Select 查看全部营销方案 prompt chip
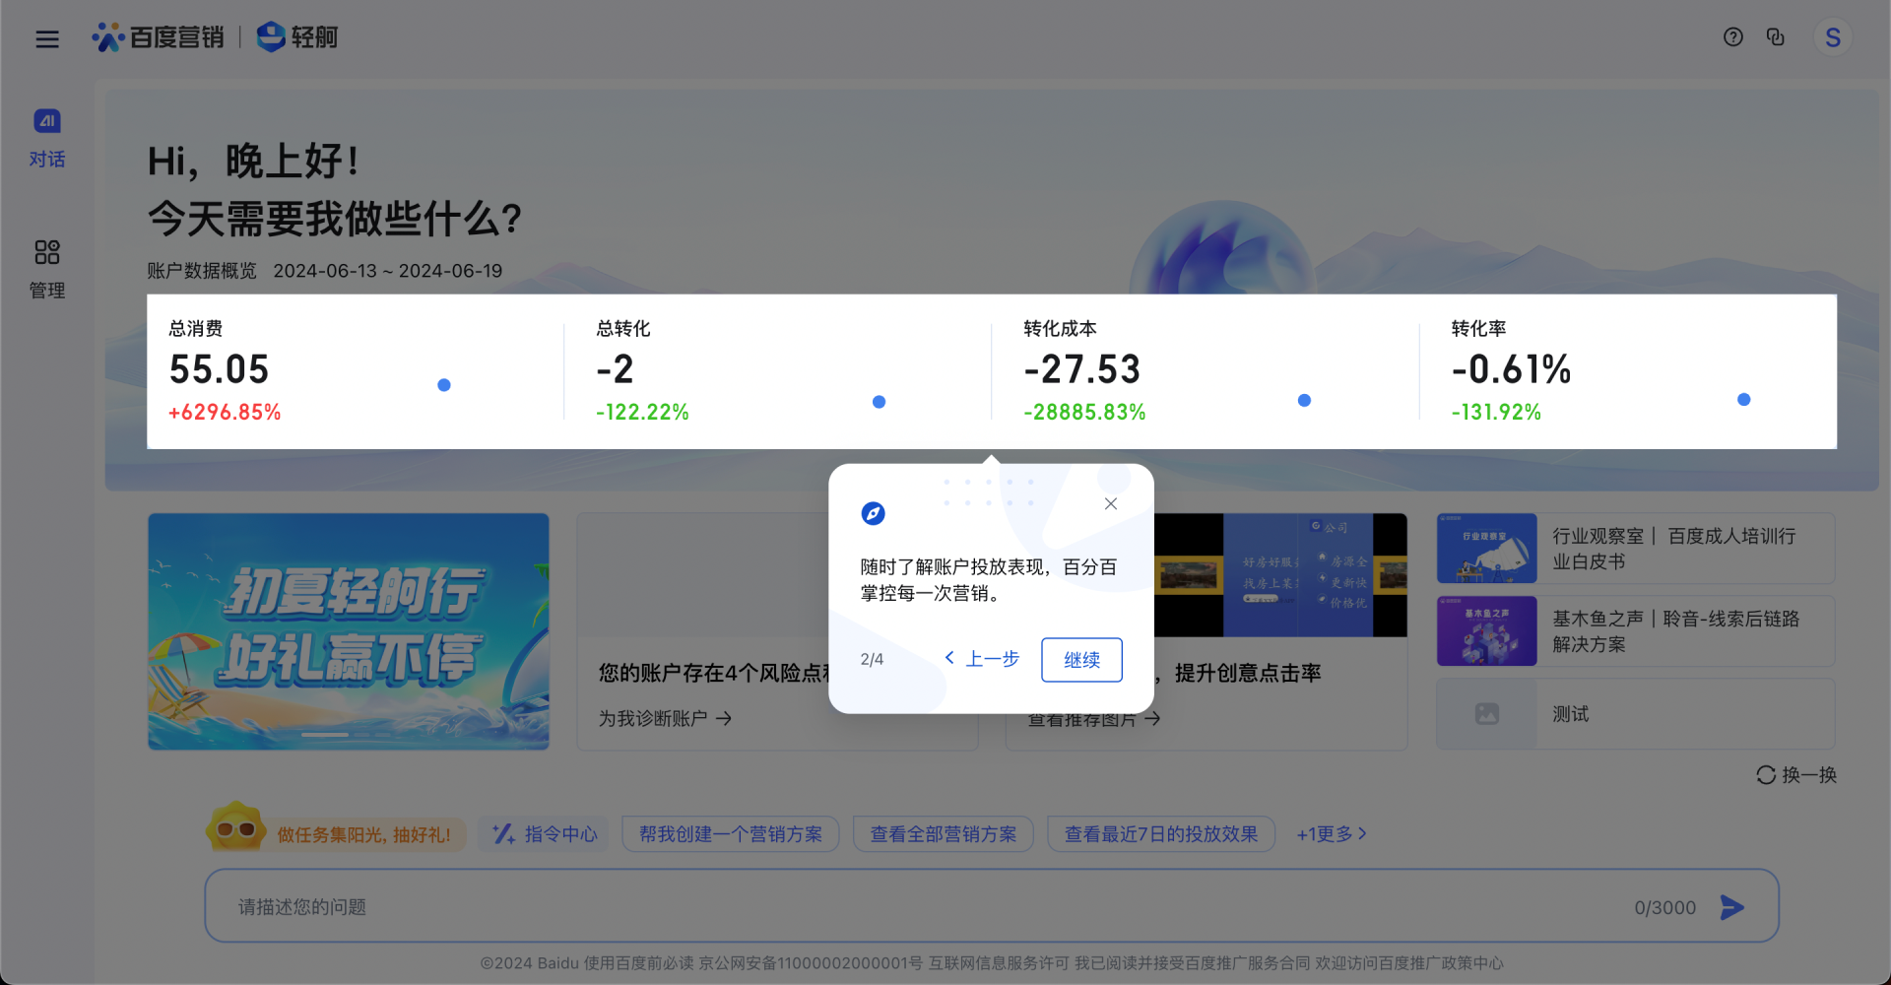The image size is (1891, 985). tap(943, 834)
